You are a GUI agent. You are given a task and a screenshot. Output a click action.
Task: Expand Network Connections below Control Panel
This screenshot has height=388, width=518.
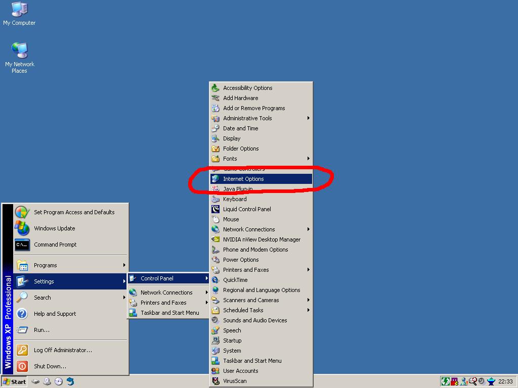(168, 293)
